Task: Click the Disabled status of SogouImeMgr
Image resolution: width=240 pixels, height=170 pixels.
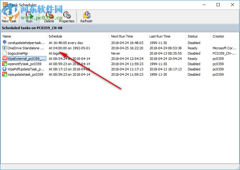Action: [x=194, y=53]
